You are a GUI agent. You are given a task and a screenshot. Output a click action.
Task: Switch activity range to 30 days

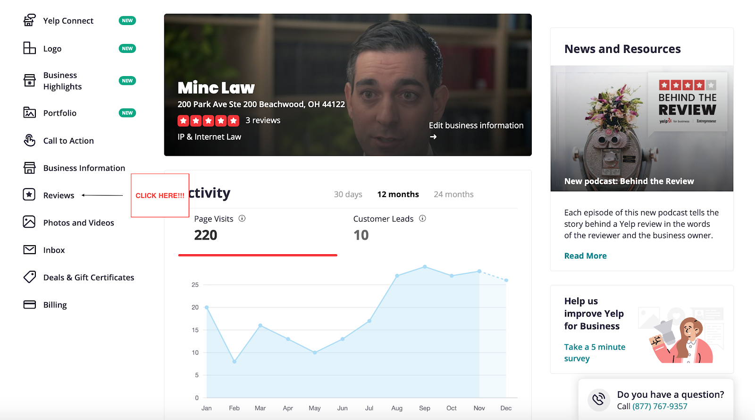[x=348, y=194]
